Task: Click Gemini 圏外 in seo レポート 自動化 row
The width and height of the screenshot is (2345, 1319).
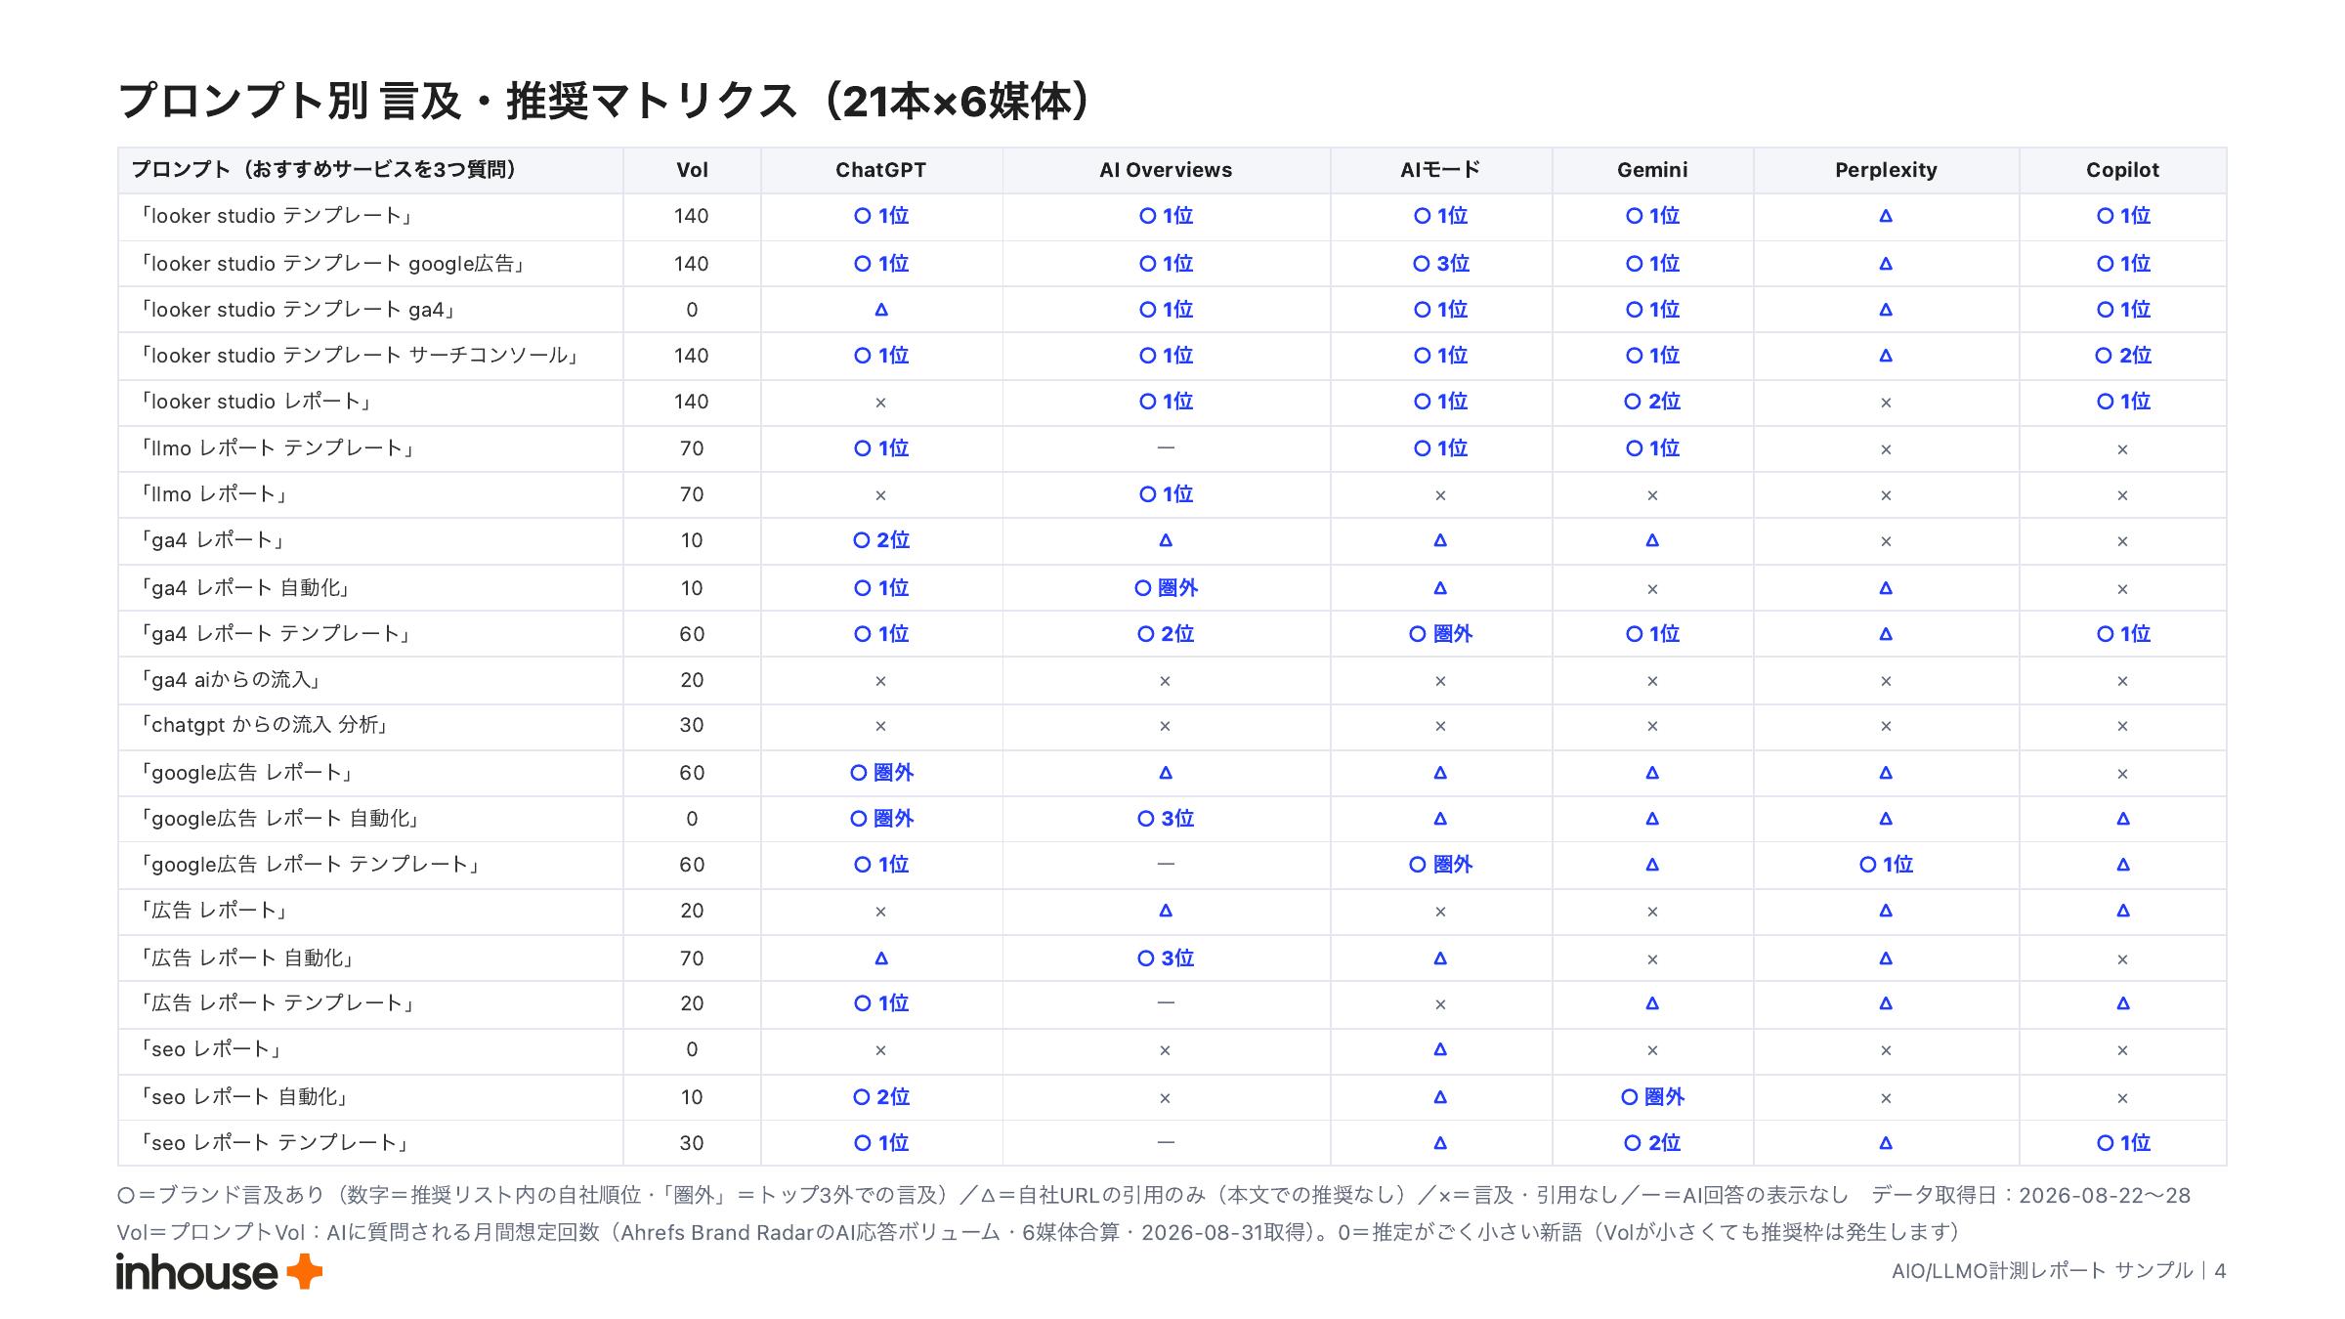Action: click(1652, 1097)
